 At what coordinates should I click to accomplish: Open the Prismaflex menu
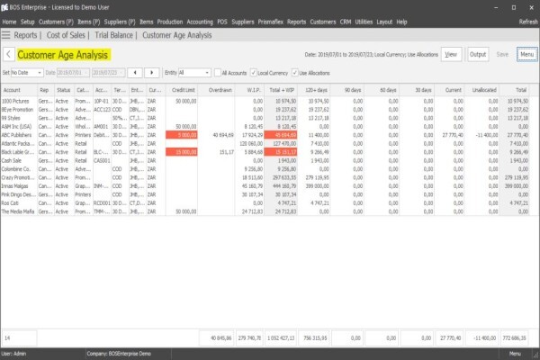pyautogui.click(x=271, y=22)
